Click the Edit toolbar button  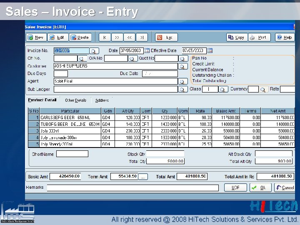58,37
